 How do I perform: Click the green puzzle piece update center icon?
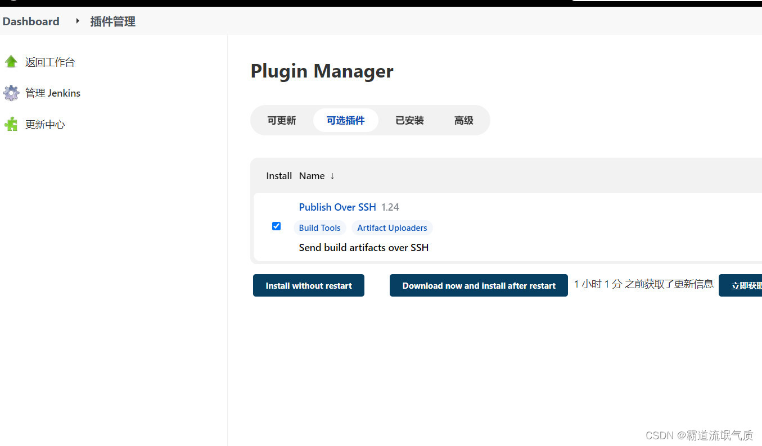click(x=11, y=124)
